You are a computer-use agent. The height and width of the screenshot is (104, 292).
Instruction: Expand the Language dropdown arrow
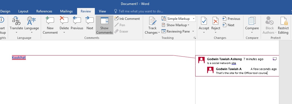(31, 33)
